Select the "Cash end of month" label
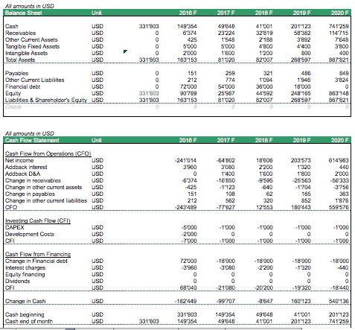The image size is (355, 330). [29, 321]
